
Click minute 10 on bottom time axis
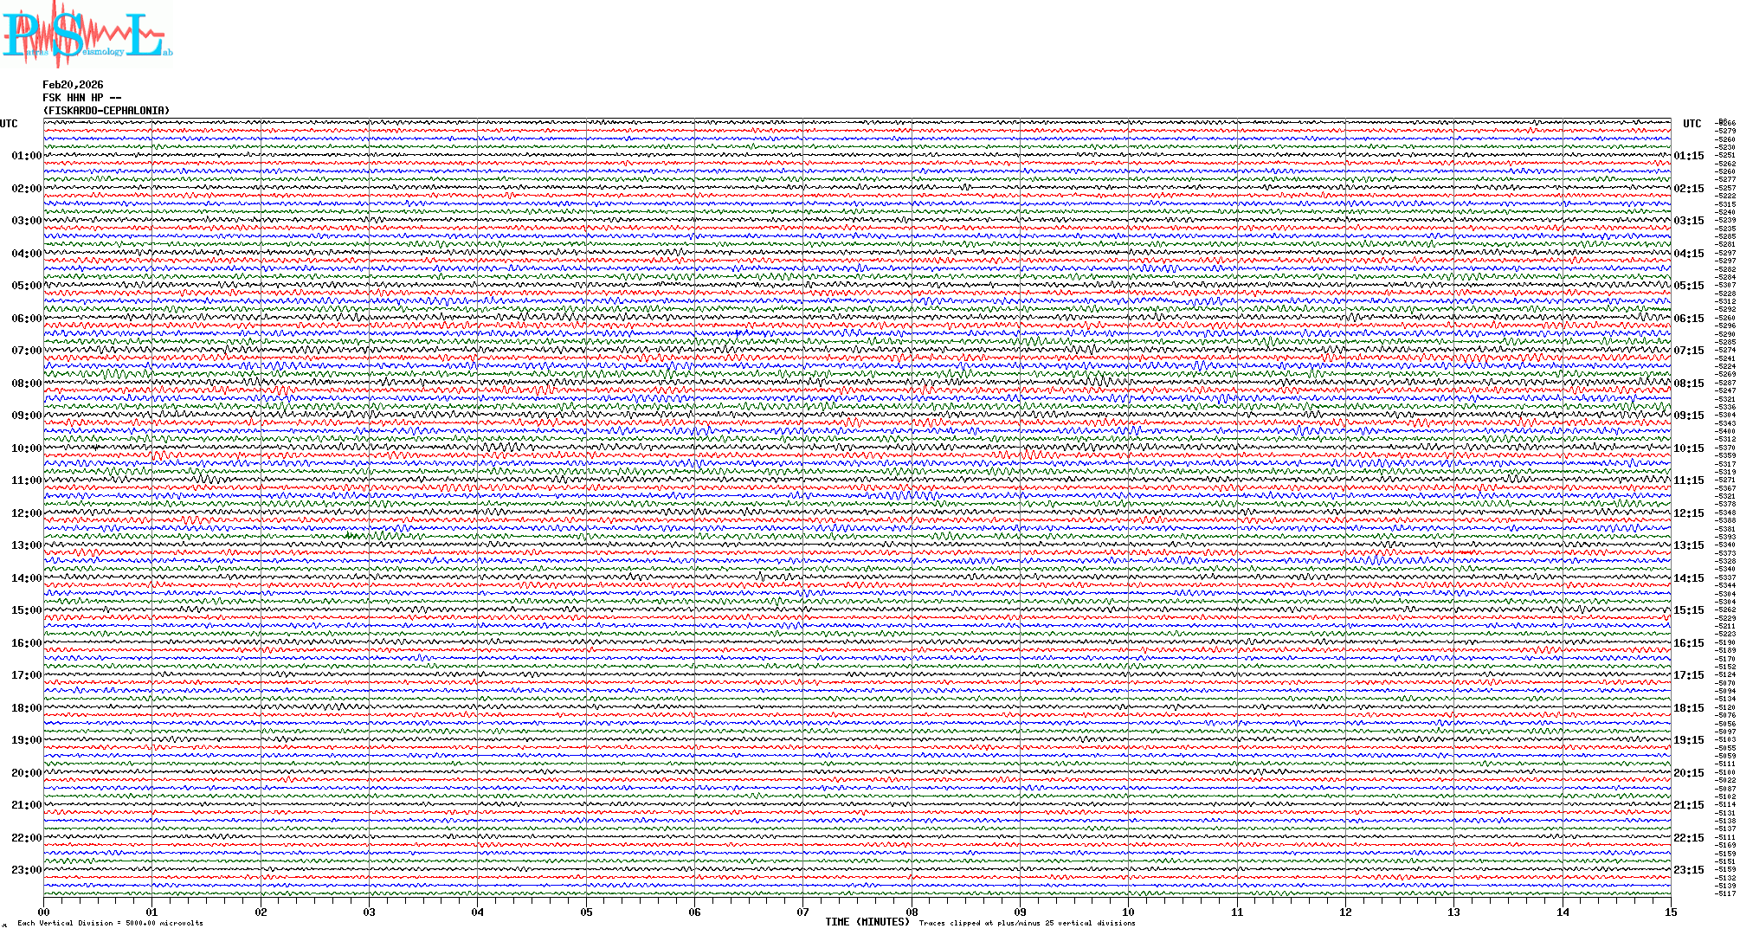click(x=1128, y=912)
